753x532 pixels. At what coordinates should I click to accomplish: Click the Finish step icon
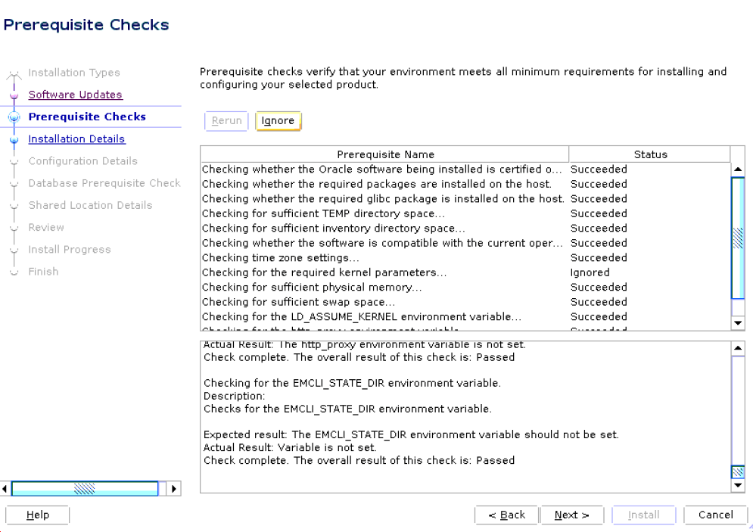[15, 271]
